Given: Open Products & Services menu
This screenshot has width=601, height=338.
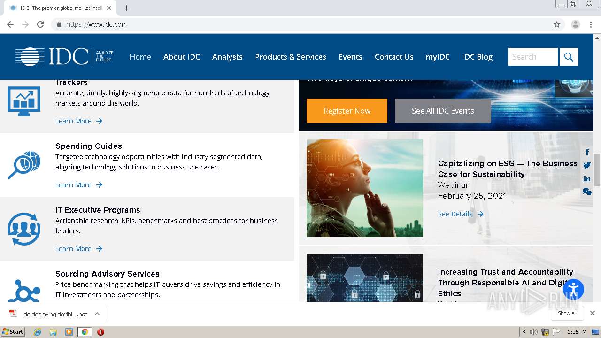Looking at the screenshot, I should coord(291,57).
